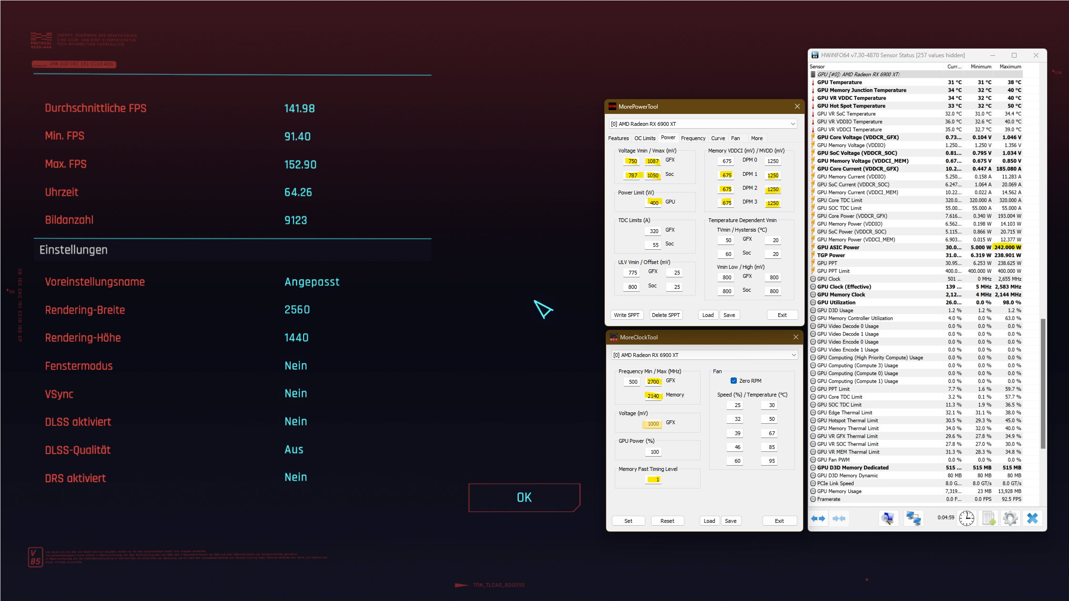Start logging with the HWiNFO sheet icon

(x=988, y=519)
